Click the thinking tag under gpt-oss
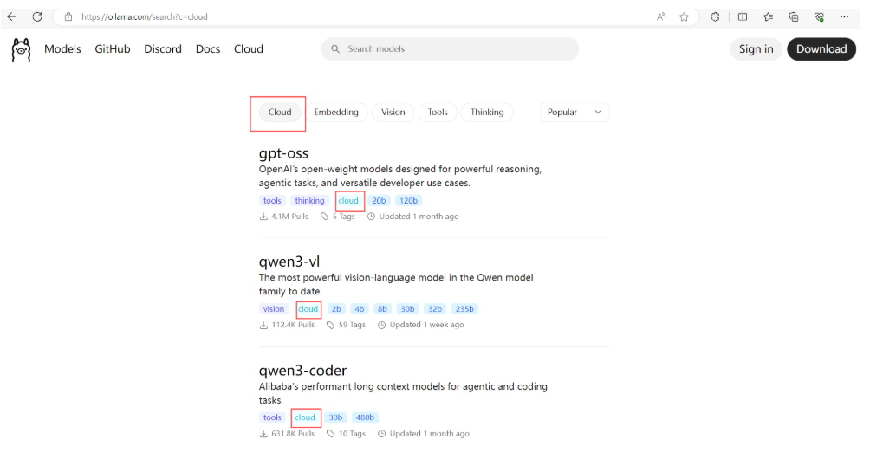 [309, 201]
